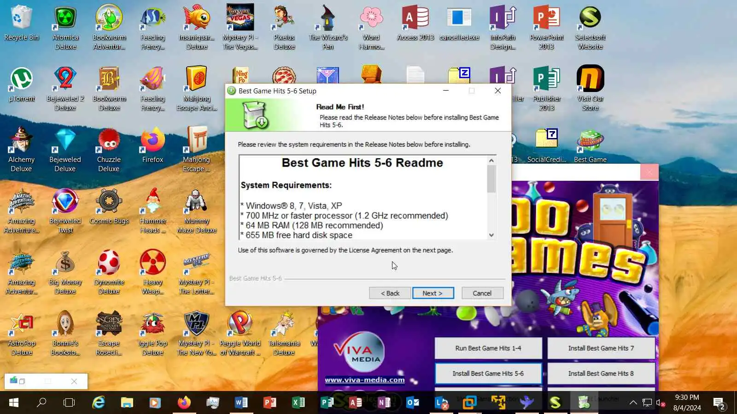This screenshot has width=737, height=414.
Task: Open Outlook from the taskbar
Action: (x=412, y=403)
